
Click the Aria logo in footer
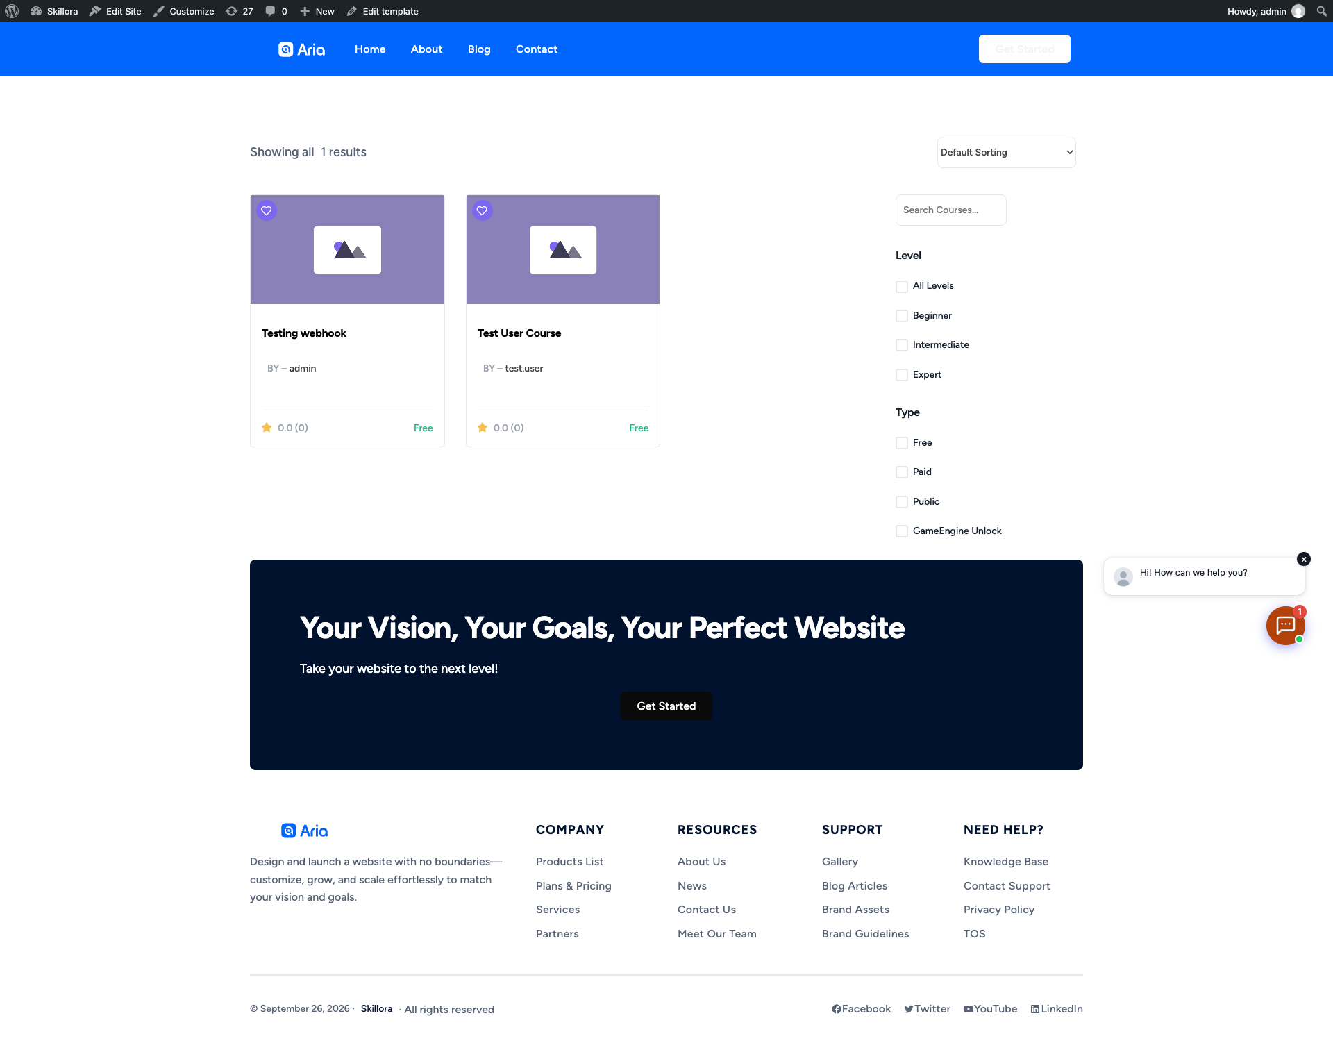pyautogui.click(x=304, y=831)
